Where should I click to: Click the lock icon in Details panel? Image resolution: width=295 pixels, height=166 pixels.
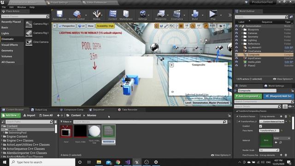point(293,90)
